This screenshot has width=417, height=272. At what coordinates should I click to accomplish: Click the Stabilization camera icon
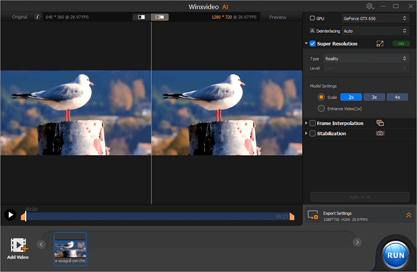[x=380, y=133]
